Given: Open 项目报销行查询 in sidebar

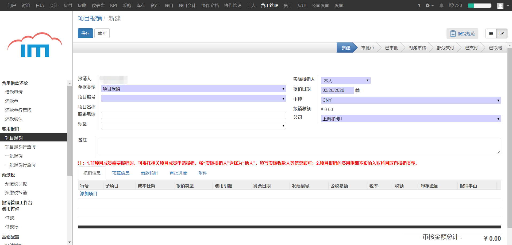Looking at the screenshot, I should point(20,147).
